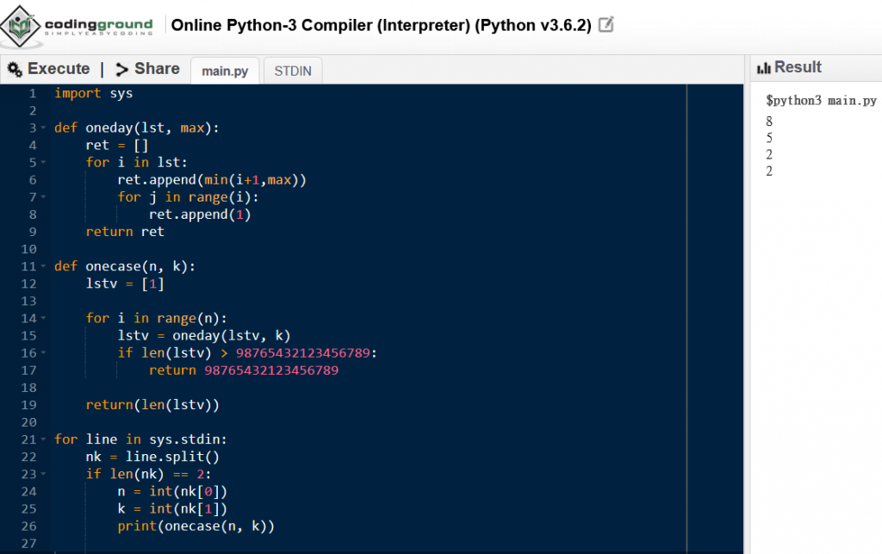882x554 pixels.
Task: Place cursor on the import sys line
Action: click(93, 93)
